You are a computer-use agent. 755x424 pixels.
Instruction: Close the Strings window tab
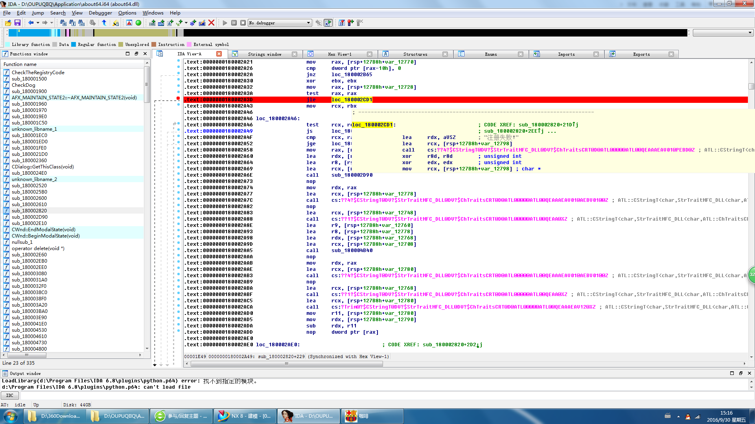(x=295, y=54)
